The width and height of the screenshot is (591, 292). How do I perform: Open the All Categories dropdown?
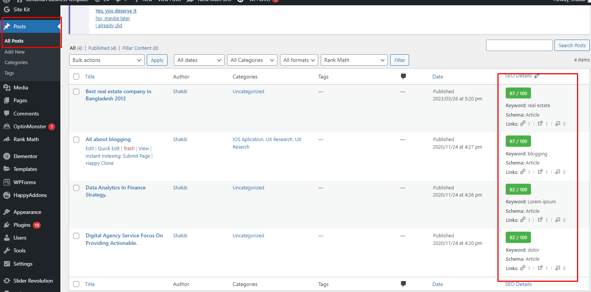(x=252, y=60)
